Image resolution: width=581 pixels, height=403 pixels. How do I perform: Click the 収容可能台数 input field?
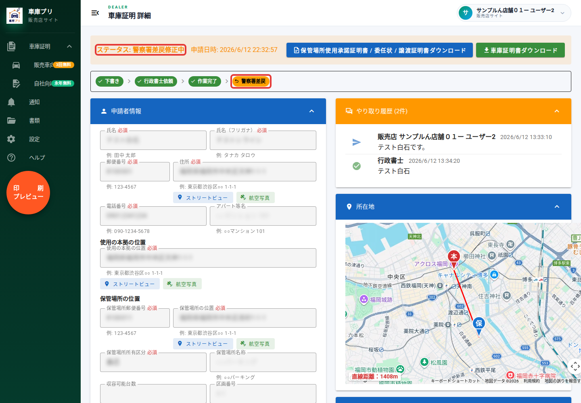point(153,394)
